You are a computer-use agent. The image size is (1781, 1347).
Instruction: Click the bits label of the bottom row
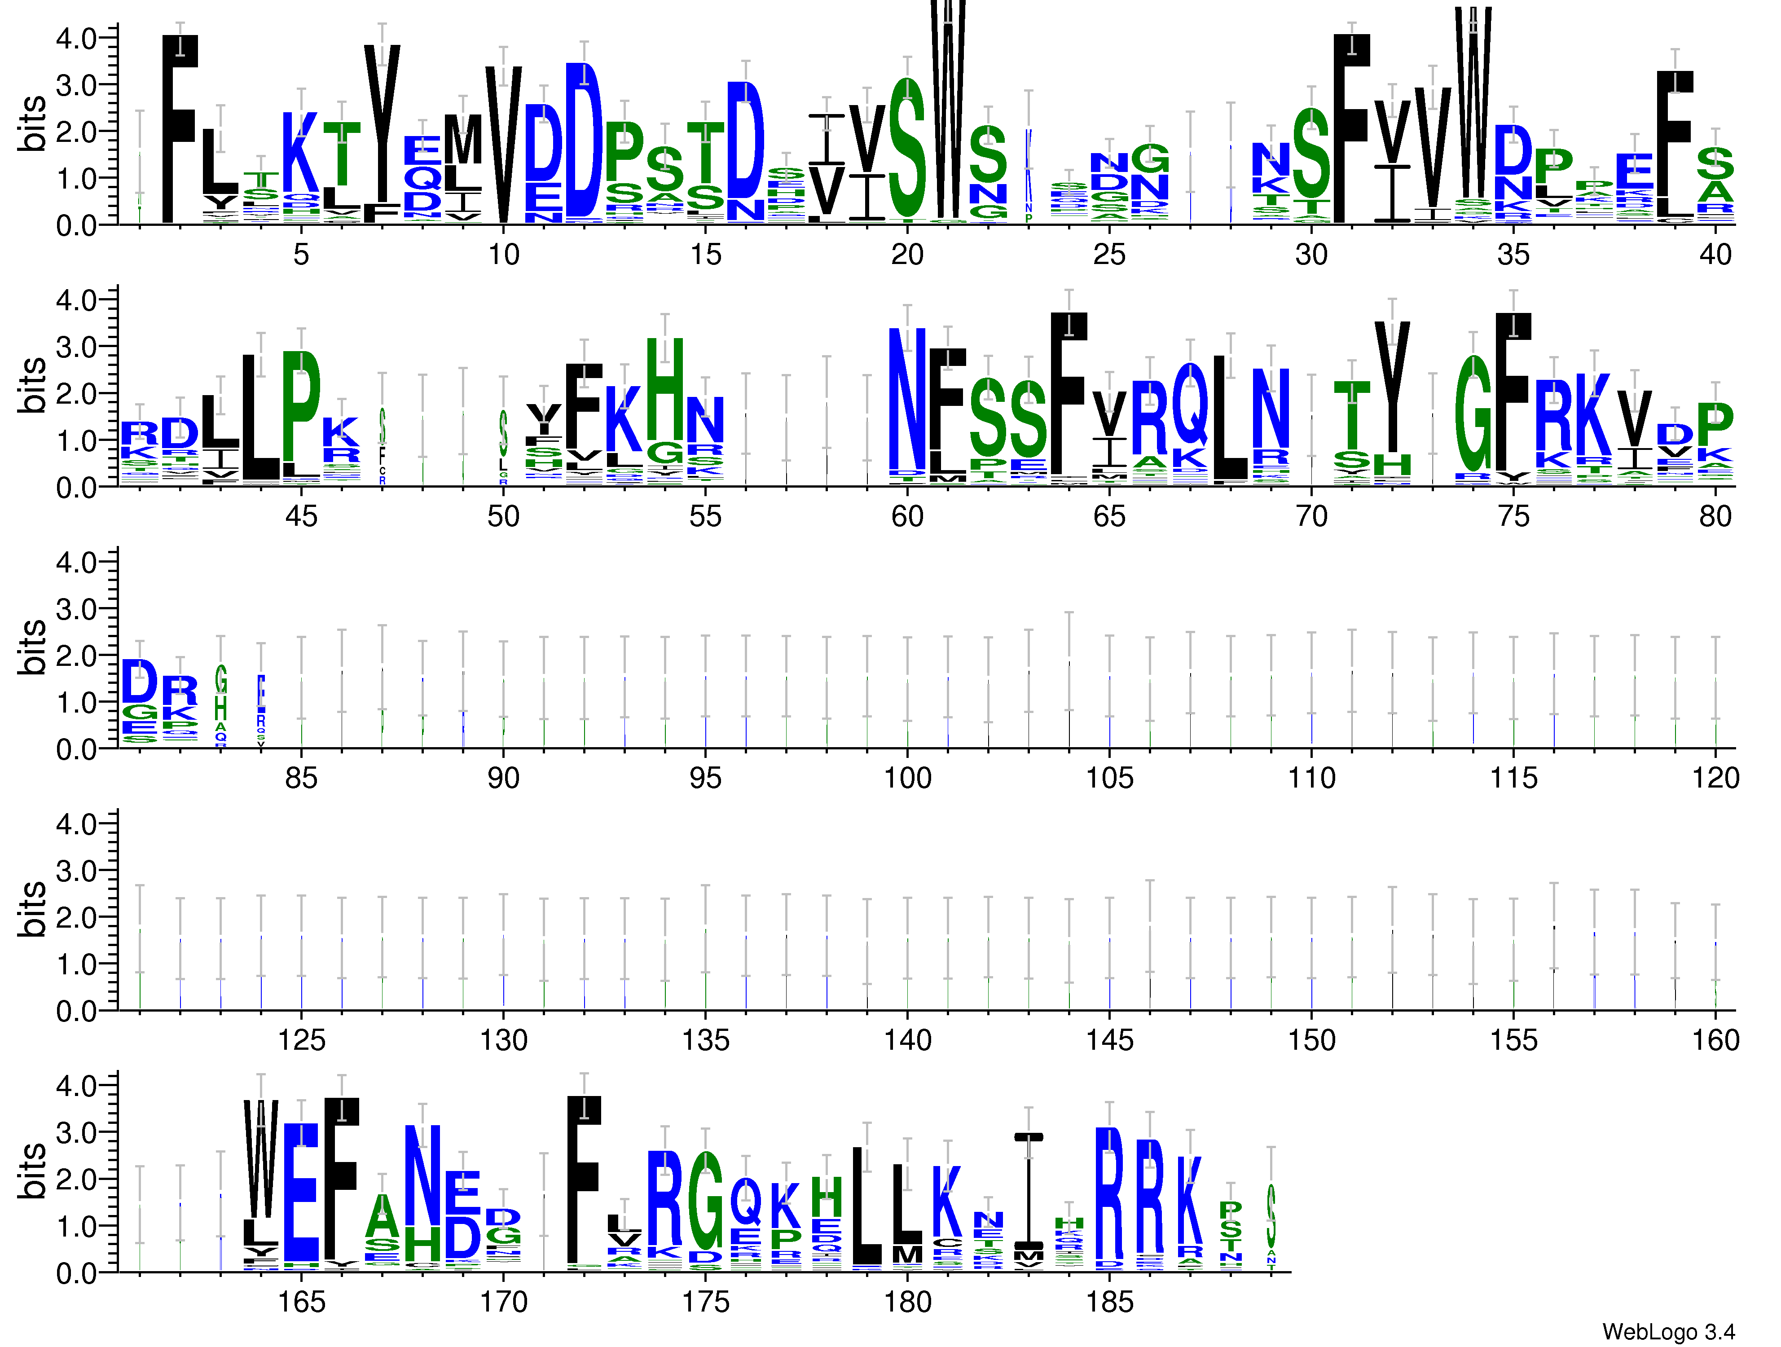[32, 1171]
